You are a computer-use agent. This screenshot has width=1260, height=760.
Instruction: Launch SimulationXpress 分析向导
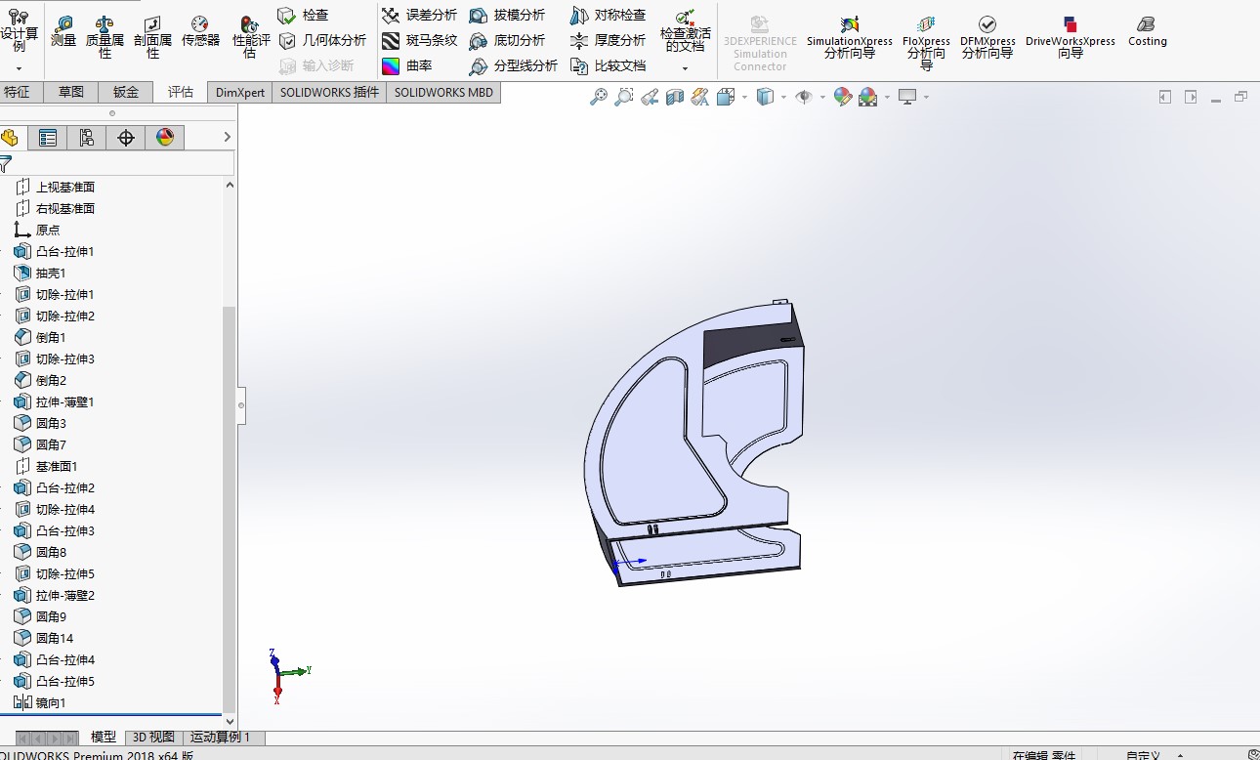[849, 37]
